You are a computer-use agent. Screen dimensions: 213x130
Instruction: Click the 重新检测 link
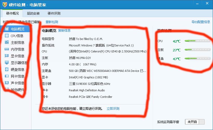point(52,22)
